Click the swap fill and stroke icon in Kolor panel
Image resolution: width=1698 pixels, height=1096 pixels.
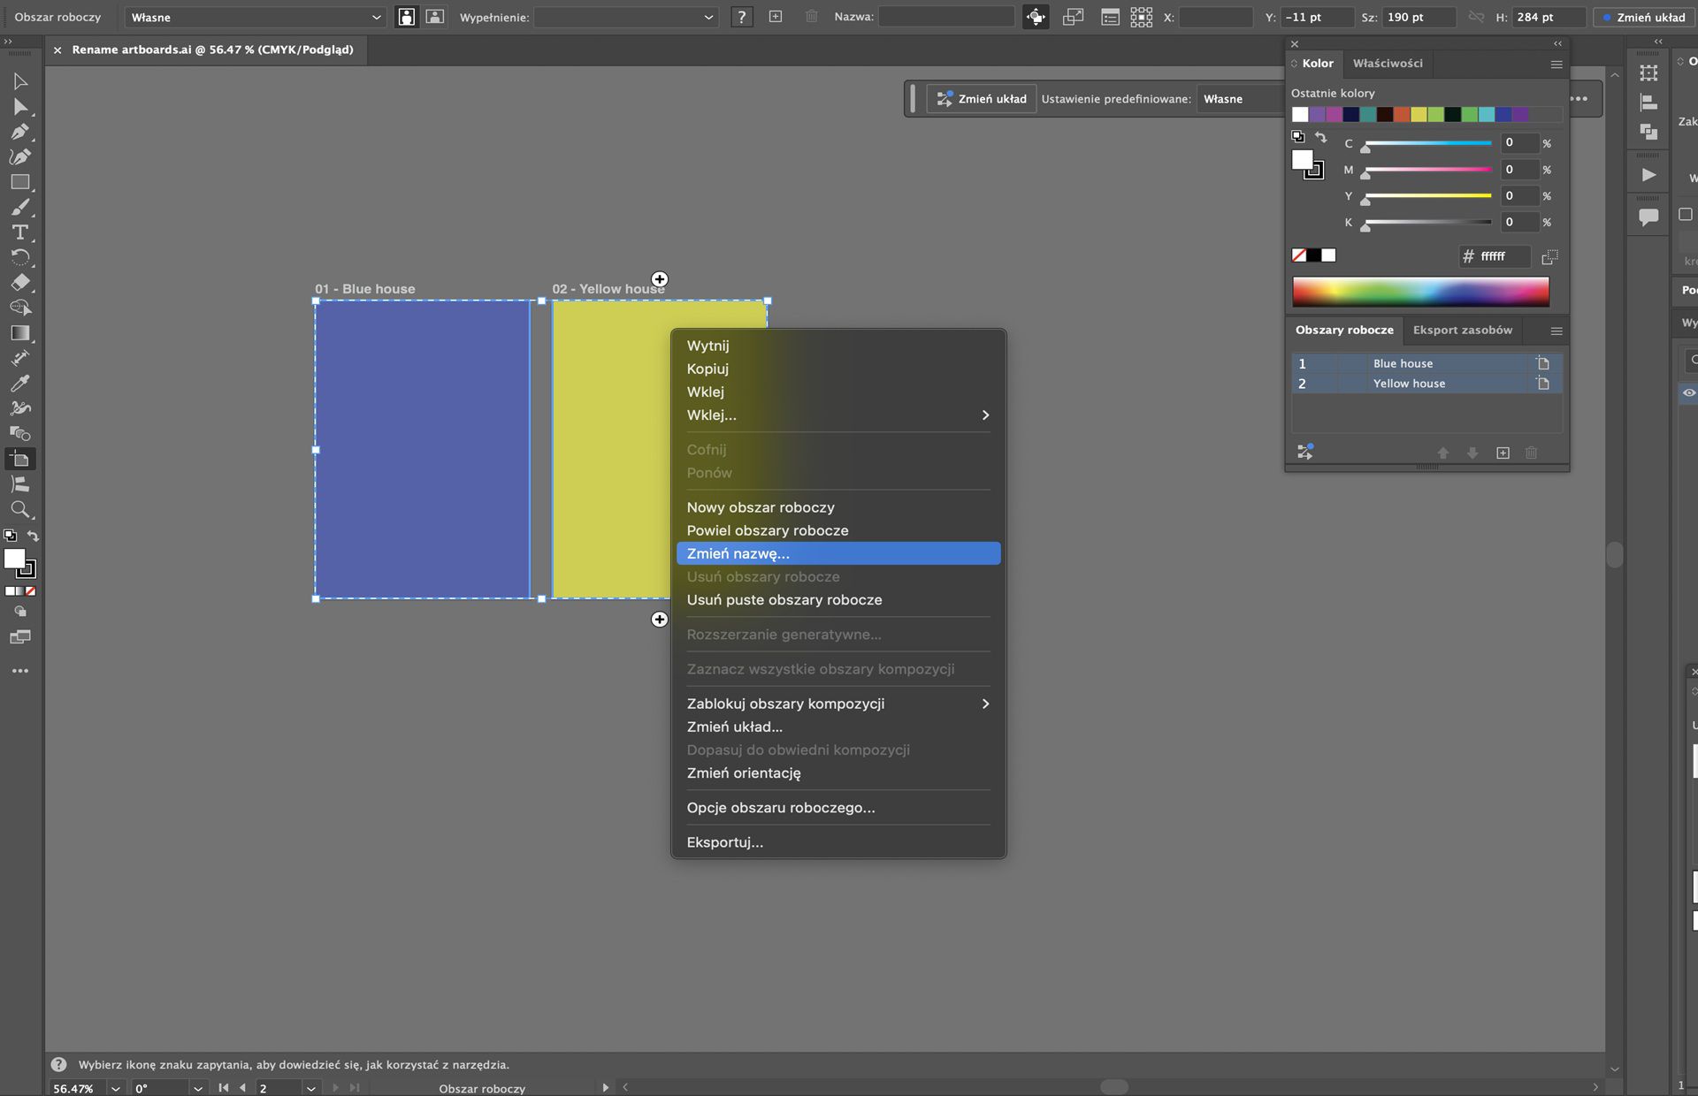tap(1320, 138)
